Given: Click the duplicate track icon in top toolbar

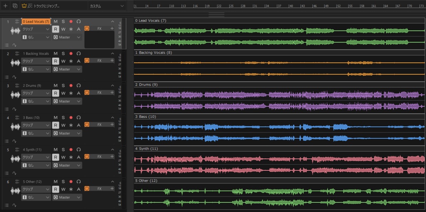Looking at the screenshot, I should click(15, 6).
